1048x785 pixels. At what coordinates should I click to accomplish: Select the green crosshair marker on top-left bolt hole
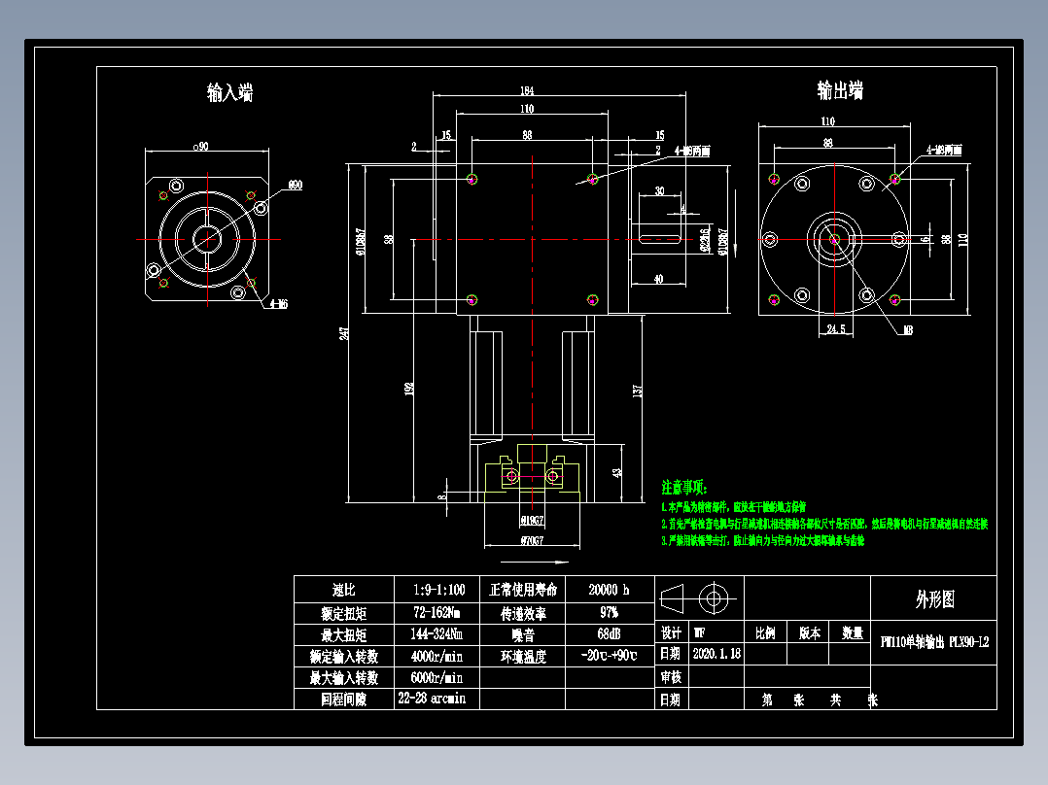[x=473, y=179]
